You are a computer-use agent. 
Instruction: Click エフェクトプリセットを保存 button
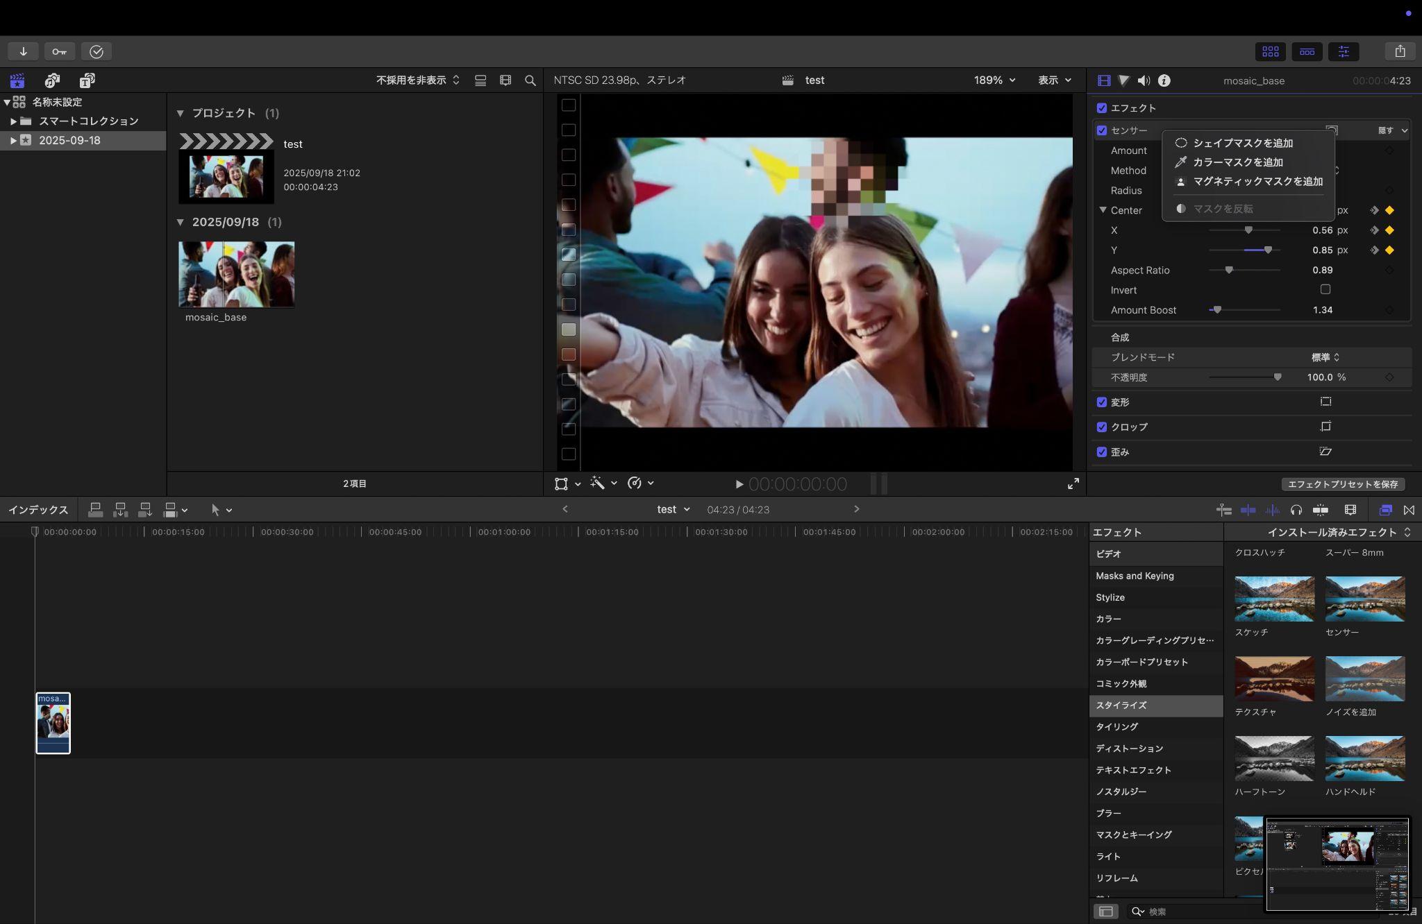pos(1342,484)
